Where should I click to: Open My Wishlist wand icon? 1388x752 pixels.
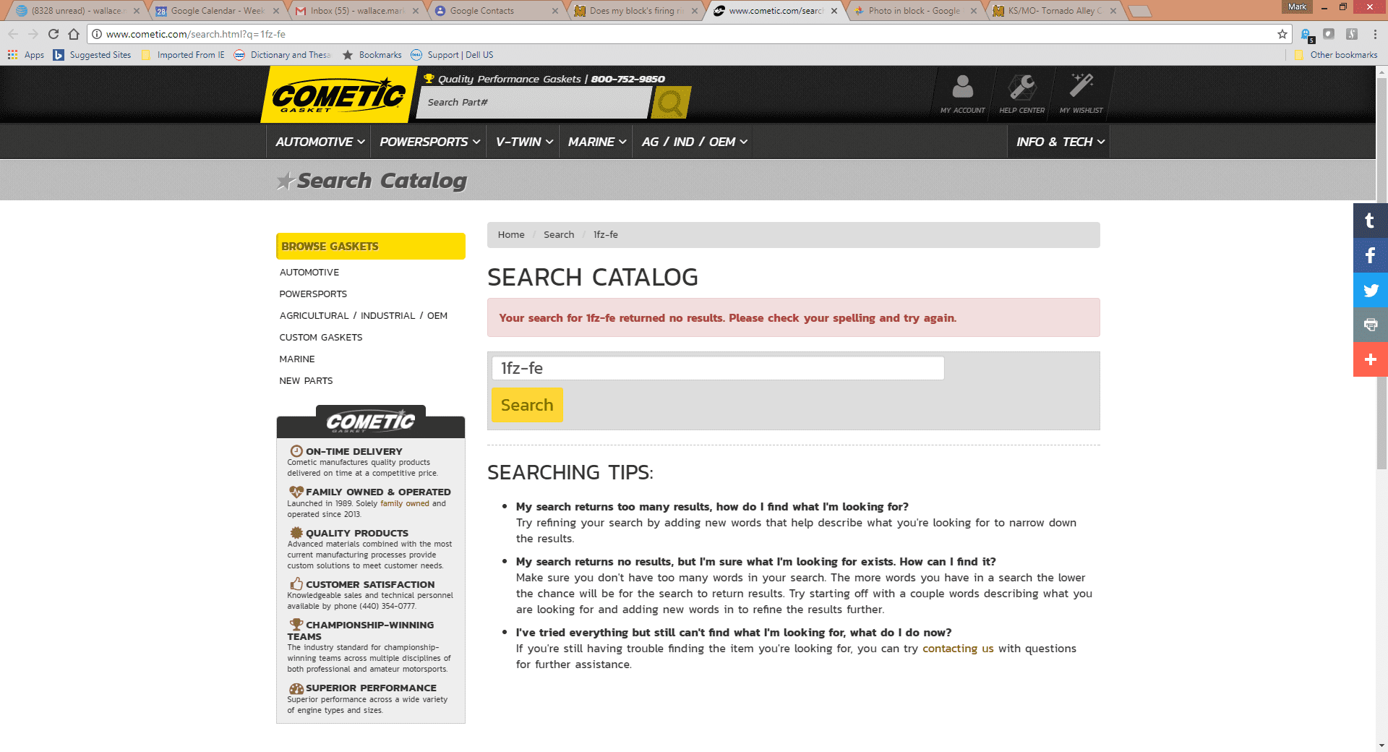(1081, 94)
